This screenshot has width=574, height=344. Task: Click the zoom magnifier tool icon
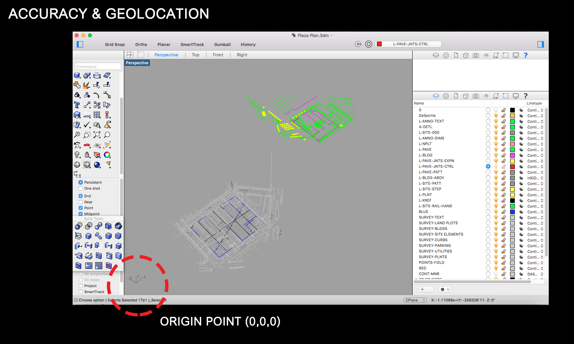coord(107,135)
